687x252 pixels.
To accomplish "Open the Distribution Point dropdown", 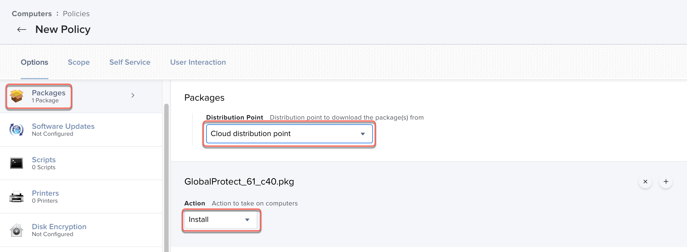I will click(289, 134).
